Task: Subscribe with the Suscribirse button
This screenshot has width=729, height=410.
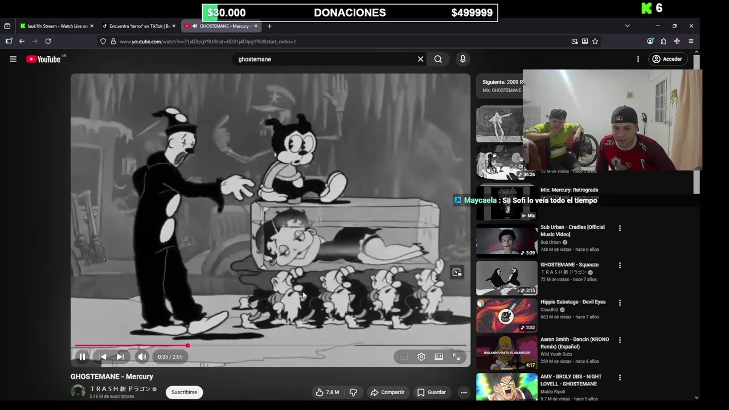Action: point(184,392)
